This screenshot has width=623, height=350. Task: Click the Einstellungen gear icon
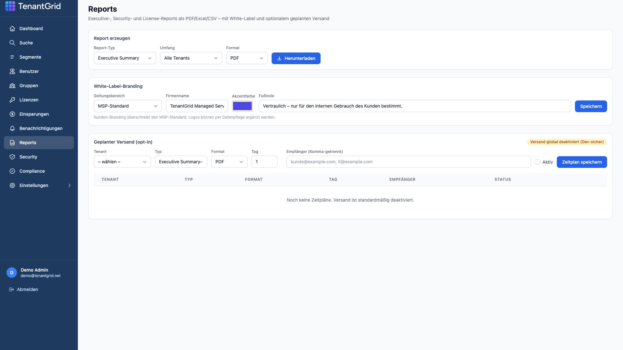click(12, 185)
